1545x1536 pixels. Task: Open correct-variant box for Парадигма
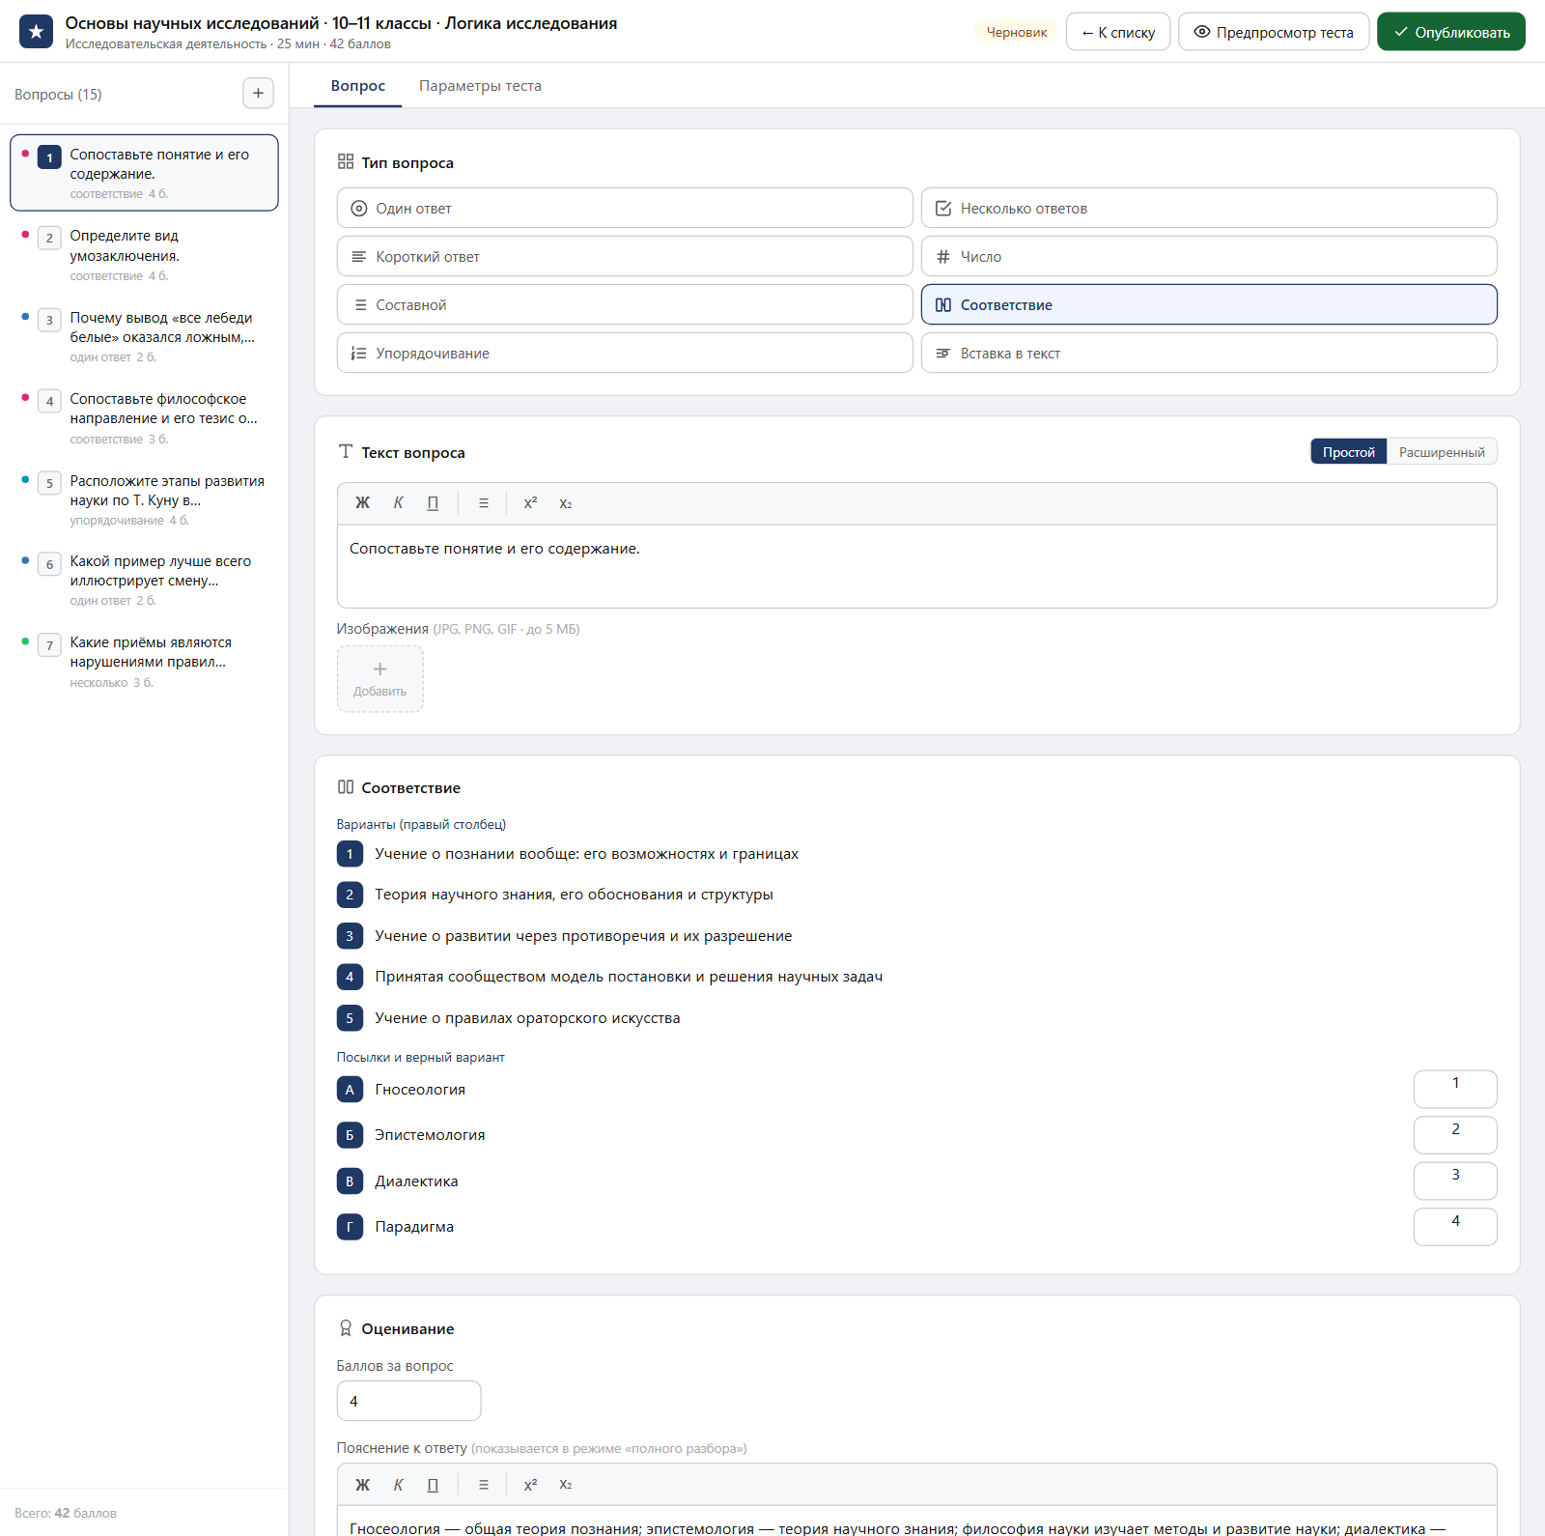(1455, 1227)
